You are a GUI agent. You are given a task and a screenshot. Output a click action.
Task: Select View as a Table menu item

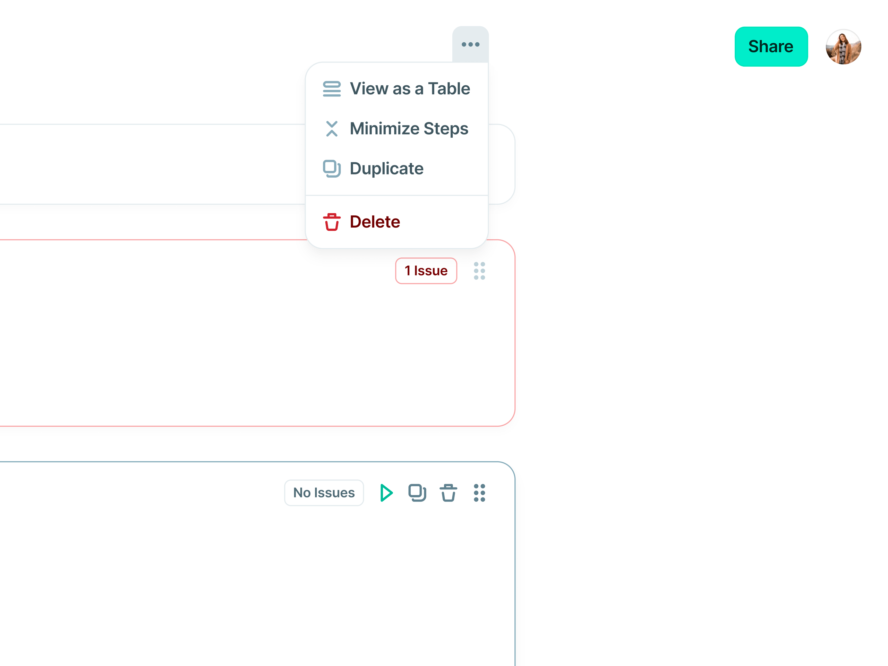point(396,89)
